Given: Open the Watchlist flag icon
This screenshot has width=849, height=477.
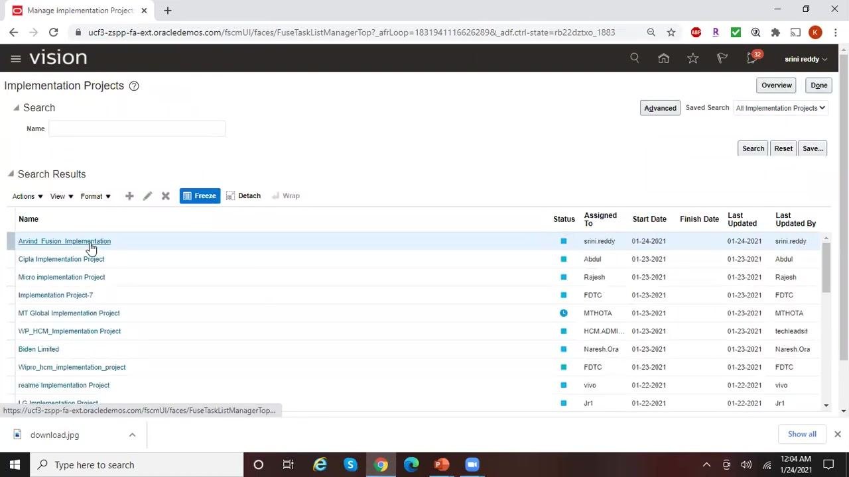Looking at the screenshot, I should (722, 58).
